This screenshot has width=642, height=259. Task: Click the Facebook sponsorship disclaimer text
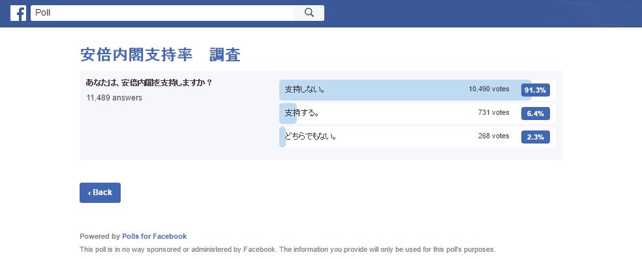(x=288, y=249)
